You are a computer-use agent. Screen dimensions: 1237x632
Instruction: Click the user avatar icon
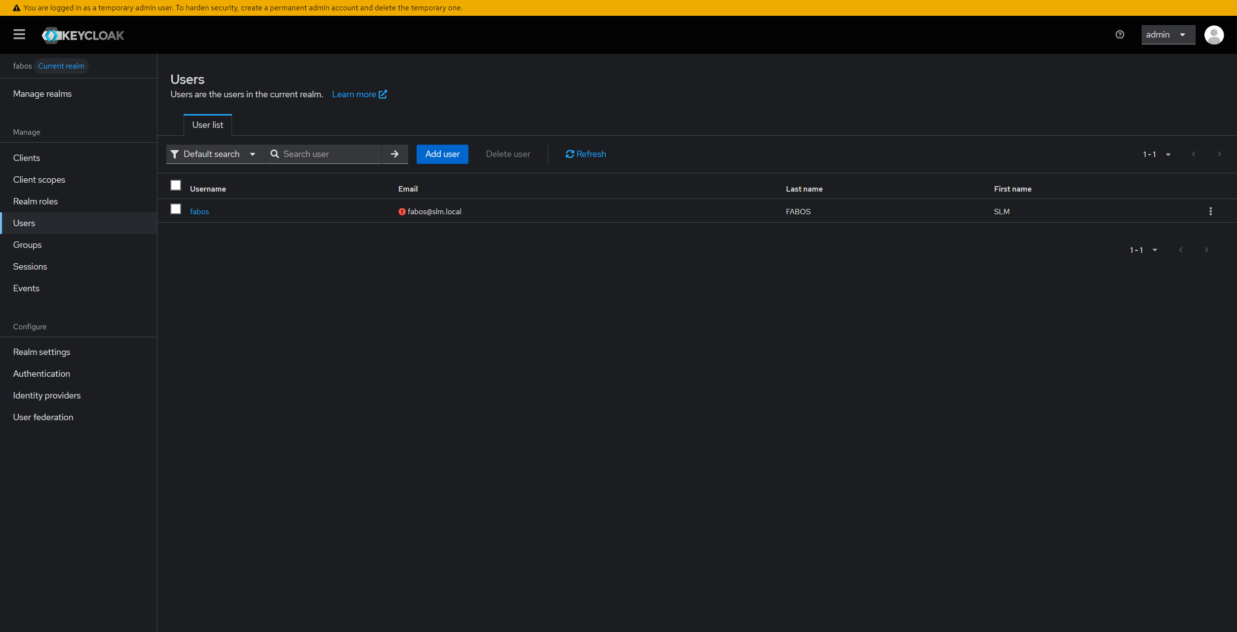pos(1214,35)
